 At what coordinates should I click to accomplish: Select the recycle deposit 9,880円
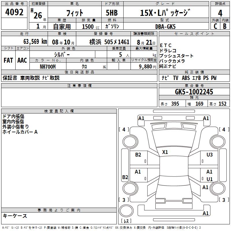[148, 67]
